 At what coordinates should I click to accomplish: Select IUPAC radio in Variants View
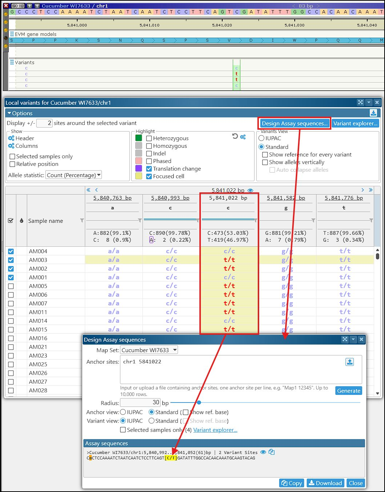(x=261, y=138)
